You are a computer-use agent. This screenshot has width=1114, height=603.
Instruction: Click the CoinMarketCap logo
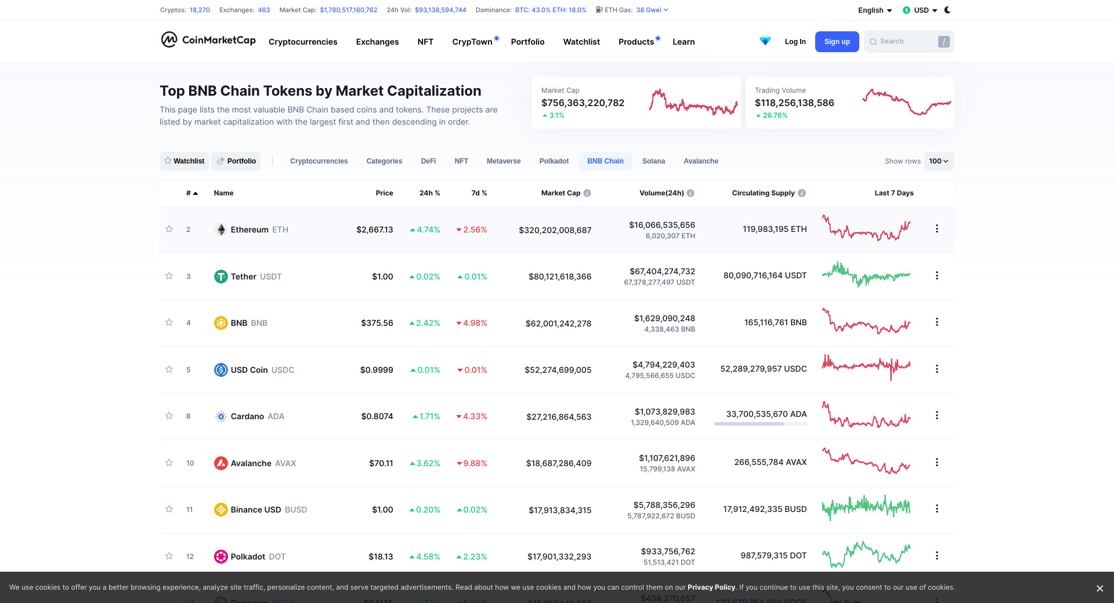(208, 40)
